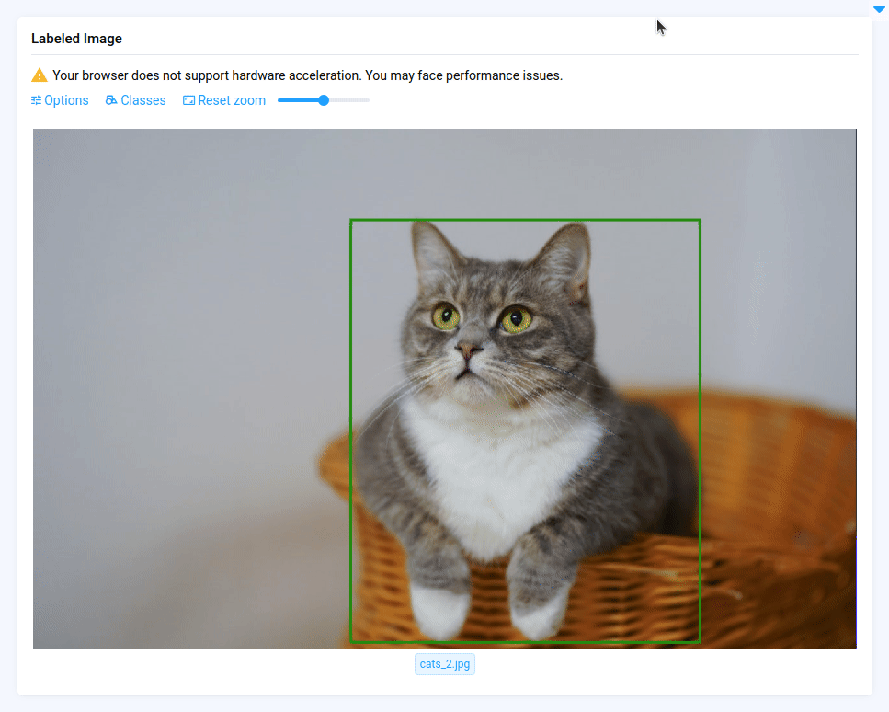Open the Classes list text
The height and width of the screenshot is (712, 889).
(143, 100)
